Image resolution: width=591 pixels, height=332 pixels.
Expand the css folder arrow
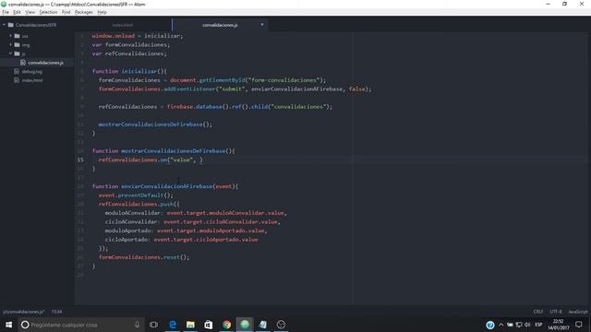11,36
